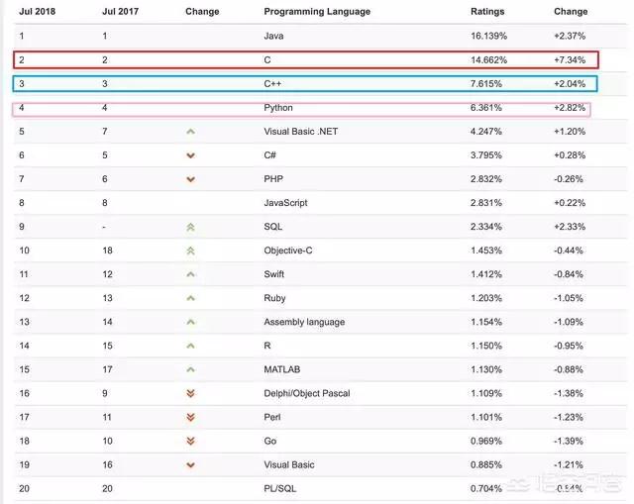The width and height of the screenshot is (634, 504).
Task: Click the Python language name
Action: pos(278,108)
